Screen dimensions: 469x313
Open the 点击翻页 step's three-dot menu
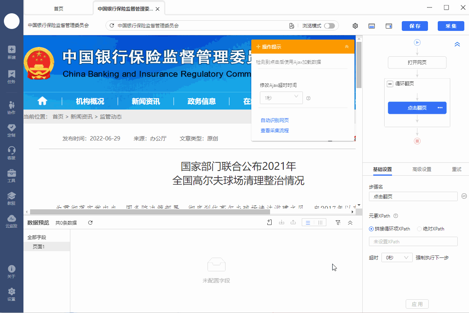440,108
